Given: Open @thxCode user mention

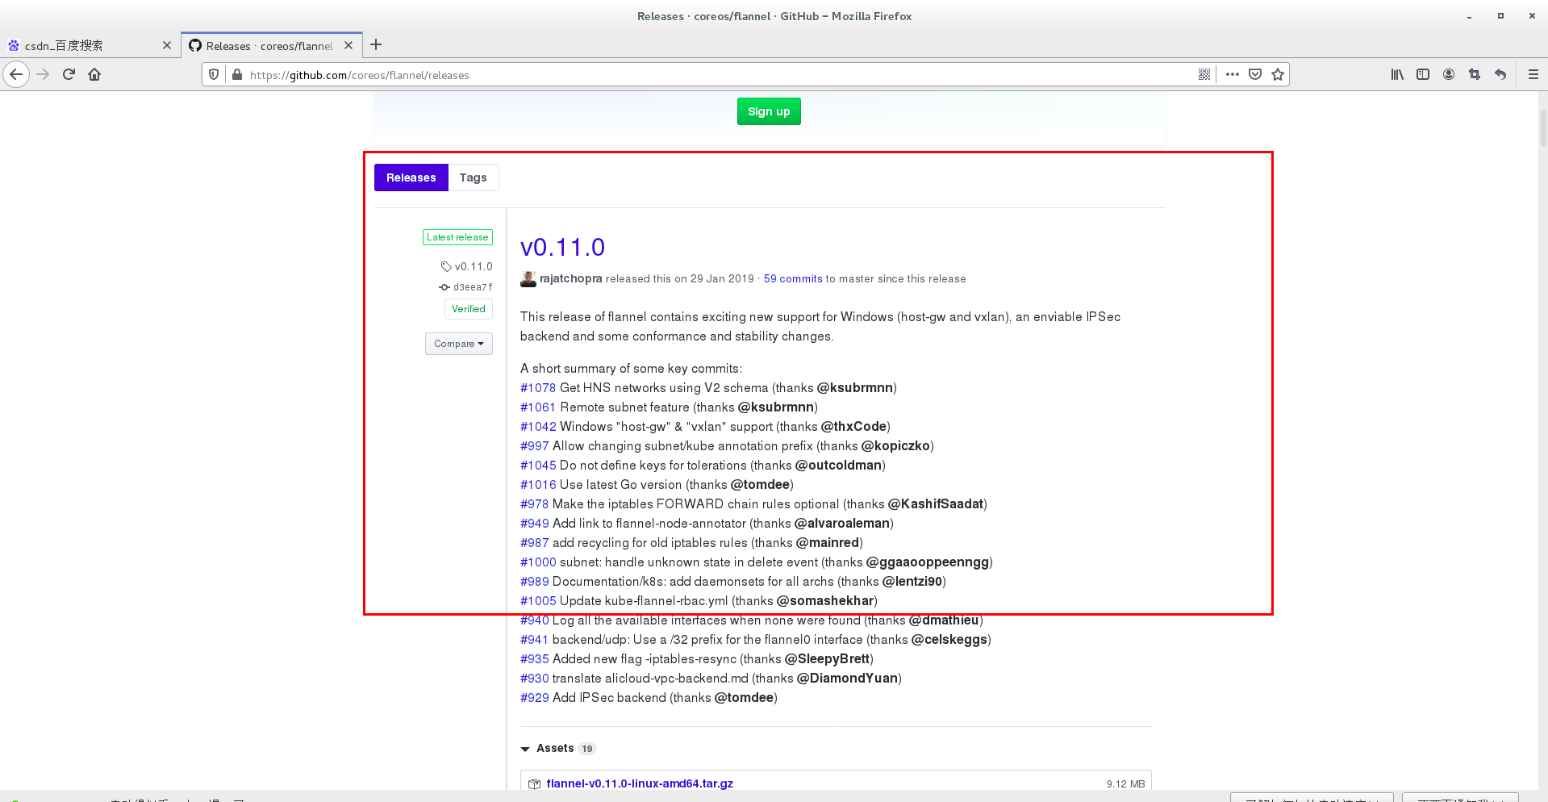Looking at the screenshot, I should pos(853,427).
